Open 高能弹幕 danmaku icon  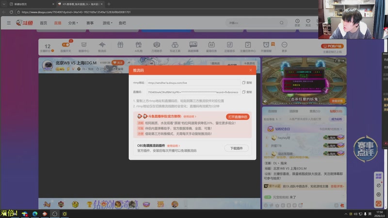point(193,45)
